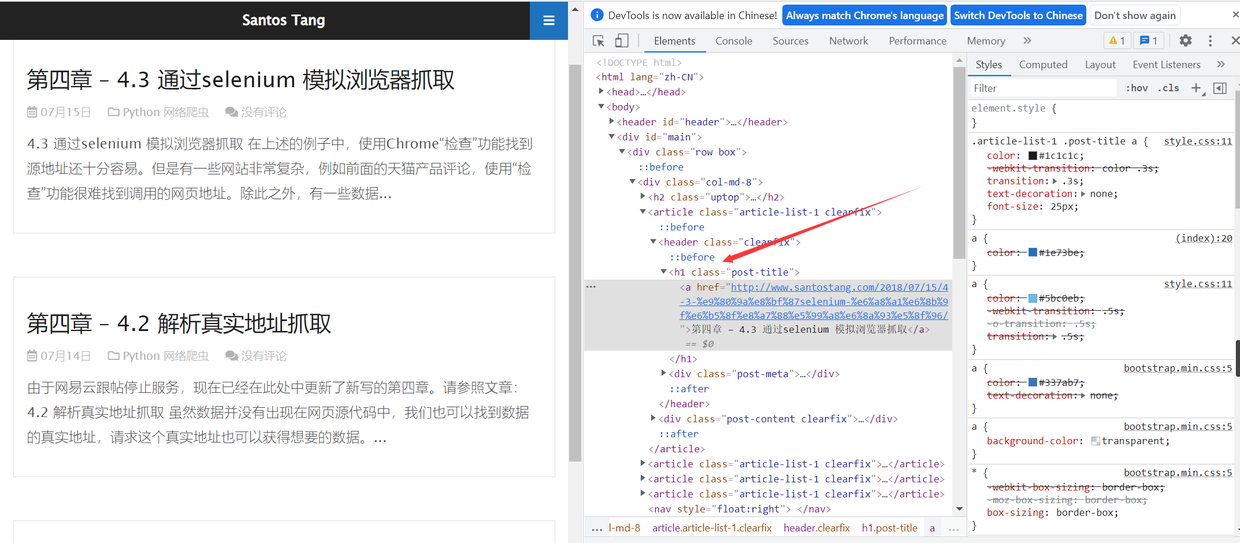Expand the head element node
The image size is (1240, 543).
tap(601, 91)
